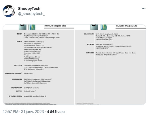Open the left HONOR Magic5 Lite spec image
Image resolution: width=148 pixels, height=115 pixels.
pyautogui.click(x=39, y=65)
